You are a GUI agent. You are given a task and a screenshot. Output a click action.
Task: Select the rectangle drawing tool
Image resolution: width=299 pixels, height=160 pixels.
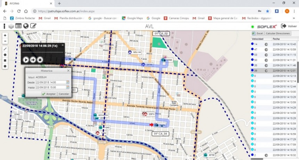point(5,60)
